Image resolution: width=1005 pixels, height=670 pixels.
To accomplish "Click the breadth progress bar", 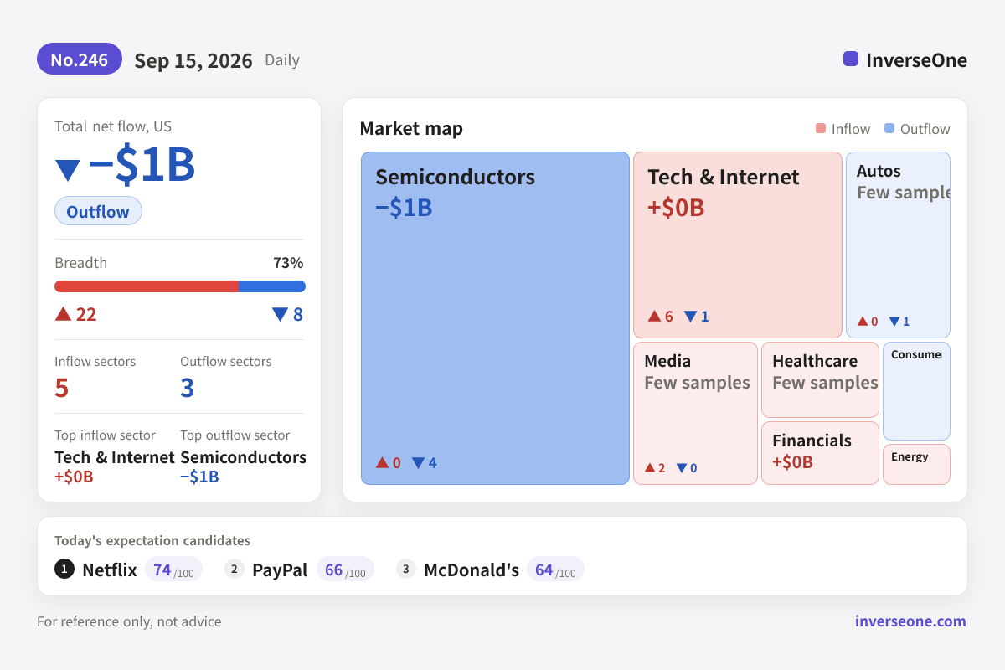I will 180,286.
